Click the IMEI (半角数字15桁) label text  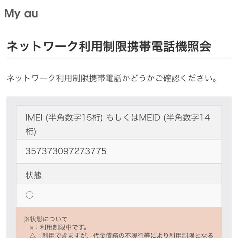click(x=64, y=118)
